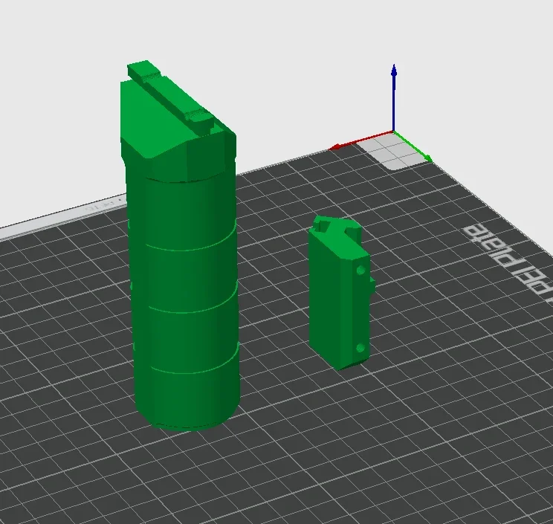553x524 pixels.
Task: Select the tall green grip model
Action: (183, 297)
